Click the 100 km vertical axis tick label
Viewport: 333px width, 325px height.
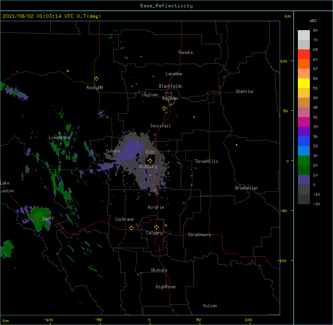click(x=284, y=61)
